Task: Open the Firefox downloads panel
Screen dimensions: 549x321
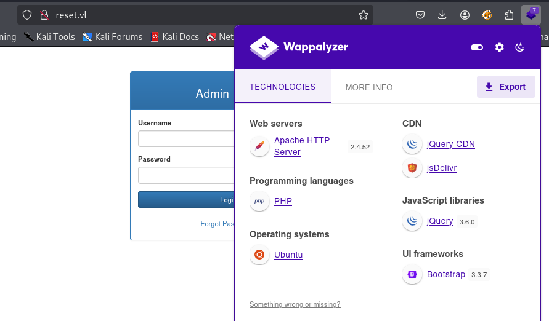Action: 442,15
